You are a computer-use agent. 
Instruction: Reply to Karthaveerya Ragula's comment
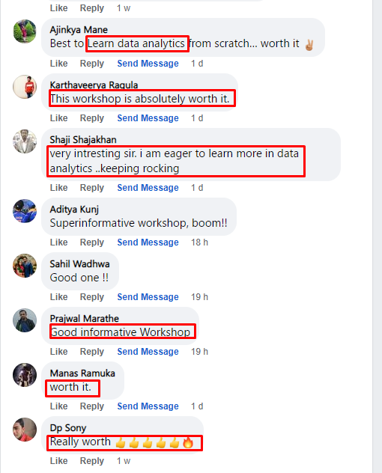coord(92,118)
